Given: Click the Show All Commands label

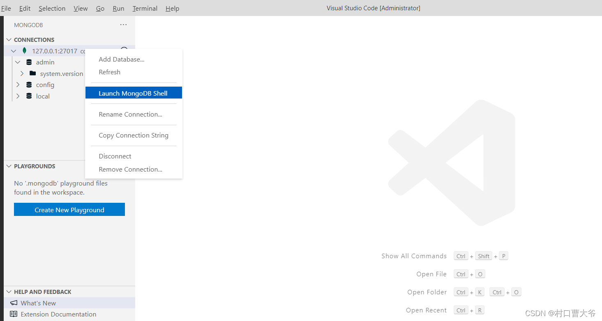Looking at the screenshot, I should pyautogui.click(x=414, y=256).
